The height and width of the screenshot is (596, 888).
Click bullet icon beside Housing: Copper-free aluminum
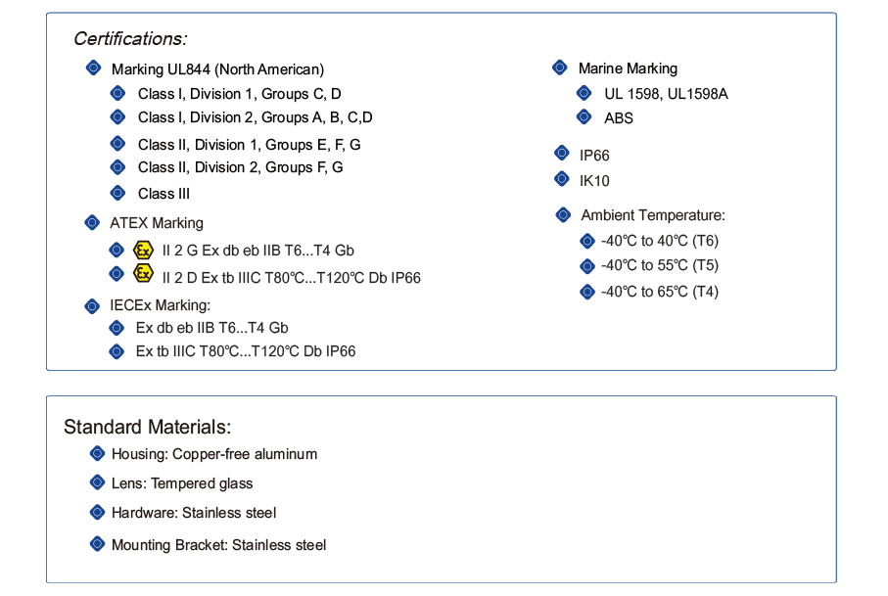pyautogui.click(x=97, y=453)
